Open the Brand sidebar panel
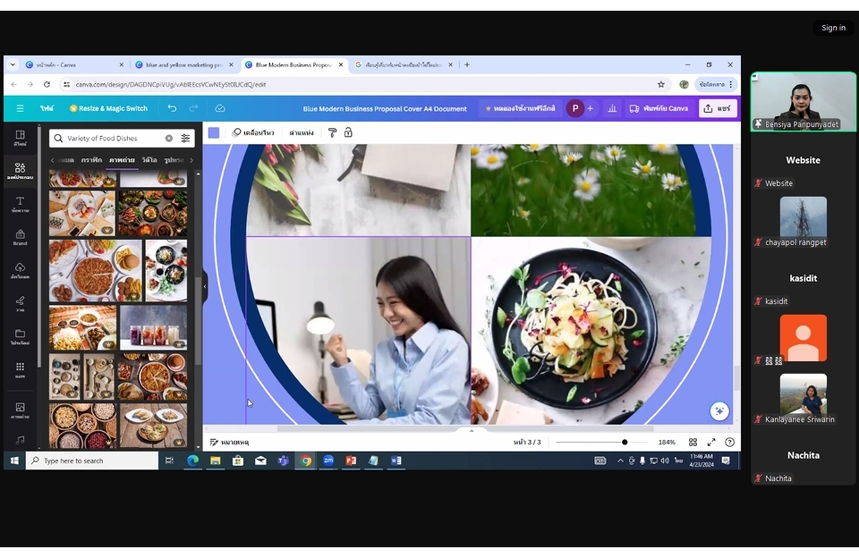 point(20,237)
